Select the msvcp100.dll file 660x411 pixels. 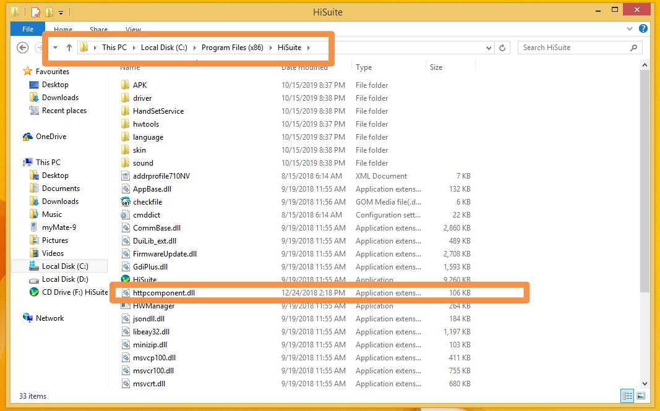tap(154, 358)
